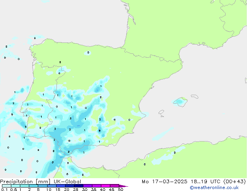The width and height of the screenshot is (247, 191).
Task: Click the 1–2 mm legend color swatch
Action: (x=25, y=186)
